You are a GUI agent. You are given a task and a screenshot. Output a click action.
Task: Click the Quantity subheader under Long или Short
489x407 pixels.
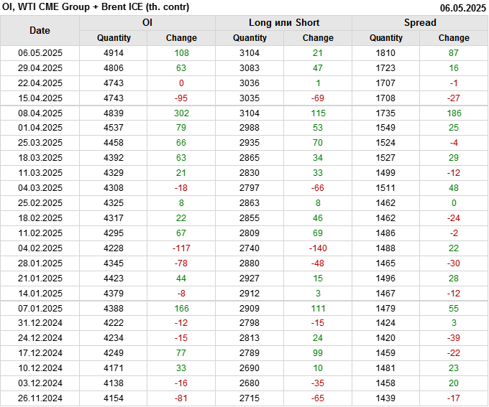pos(250,38)
